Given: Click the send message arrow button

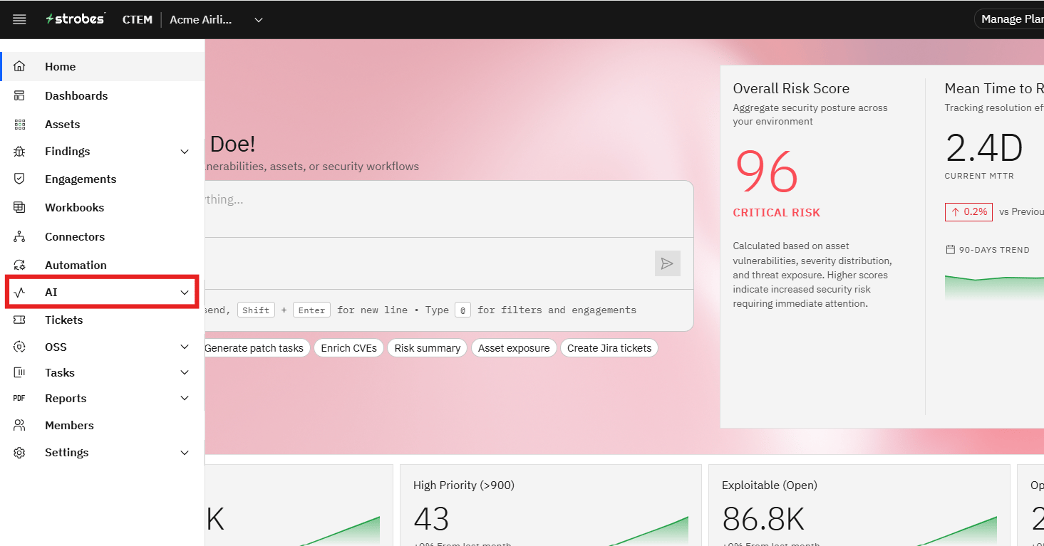Looking at the screenshot, I should coord(667,263).
